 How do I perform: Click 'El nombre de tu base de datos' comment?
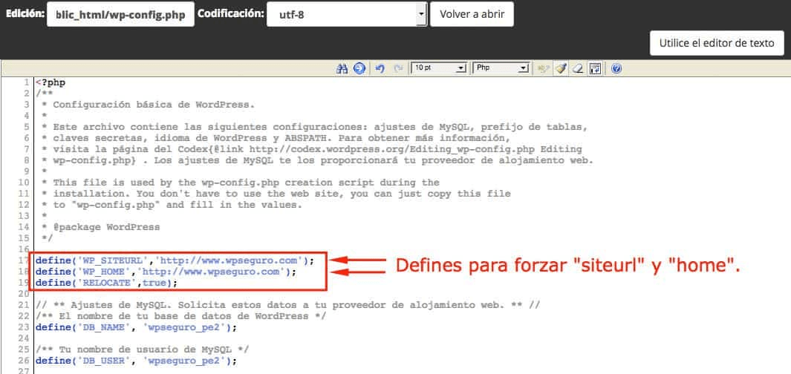click(x=180, y=316)
